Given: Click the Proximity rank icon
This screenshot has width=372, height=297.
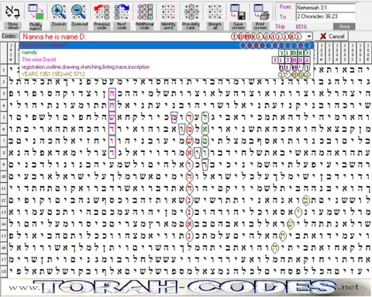Looking at the screenshot, I should (191, 12).
